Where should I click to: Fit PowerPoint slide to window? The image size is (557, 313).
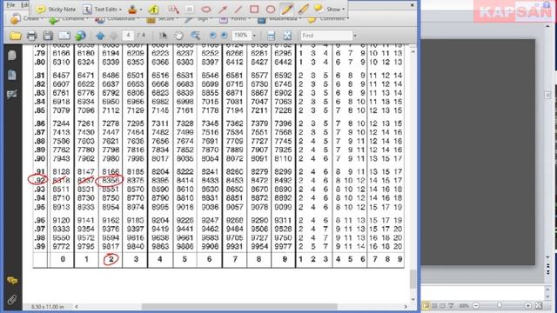click(x=539, y=305)
